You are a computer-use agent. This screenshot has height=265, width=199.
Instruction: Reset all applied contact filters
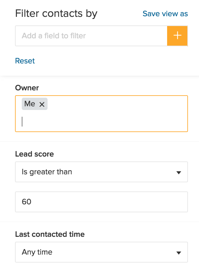pos(25,61)
